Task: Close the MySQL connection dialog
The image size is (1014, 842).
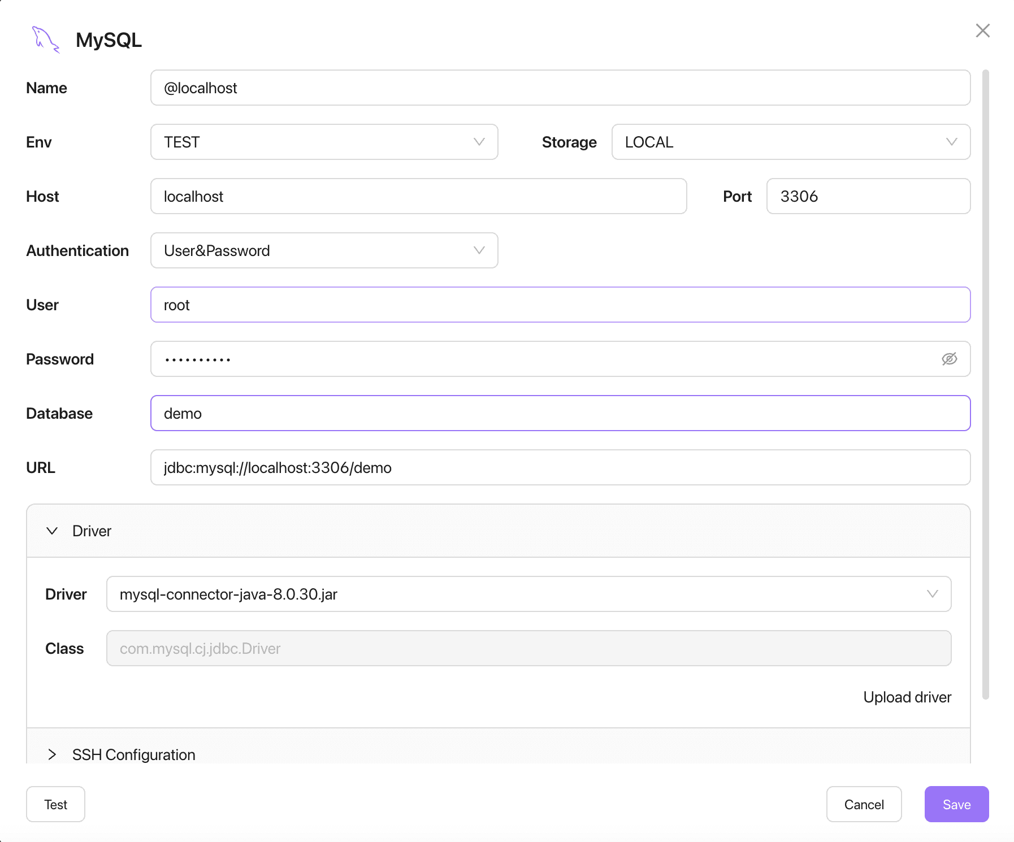Action: 982,31
